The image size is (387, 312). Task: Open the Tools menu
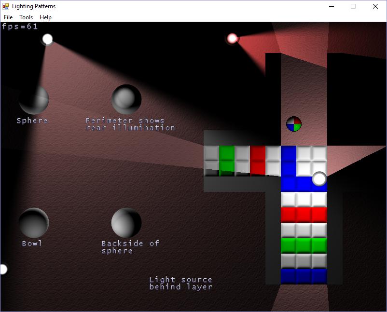[26, 17]
